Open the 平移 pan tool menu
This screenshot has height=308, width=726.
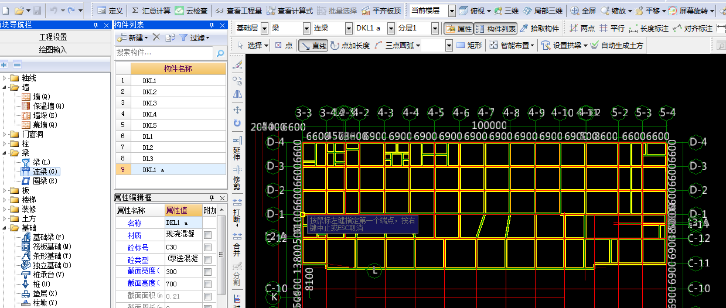click(650, 11)
